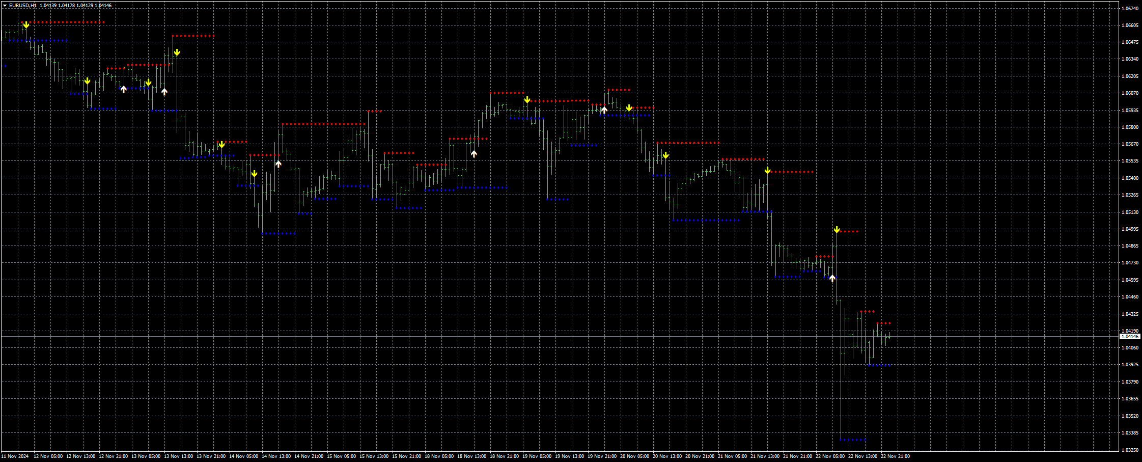Click the 22 Nov 13:00 time label
The width and height of the screenshot is (1142, 462).
click(x=862, y=456)
